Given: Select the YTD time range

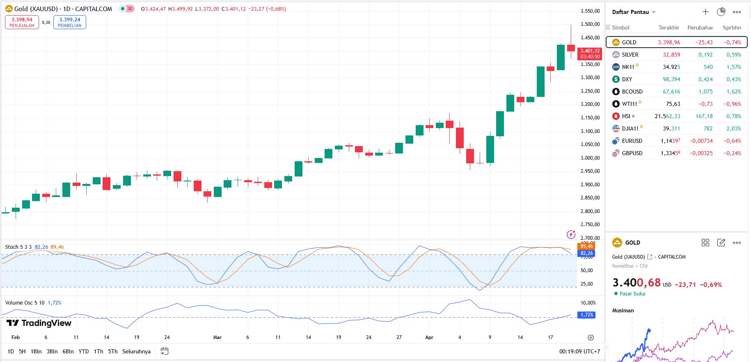Looking at the screenshot, I should 84,351.
